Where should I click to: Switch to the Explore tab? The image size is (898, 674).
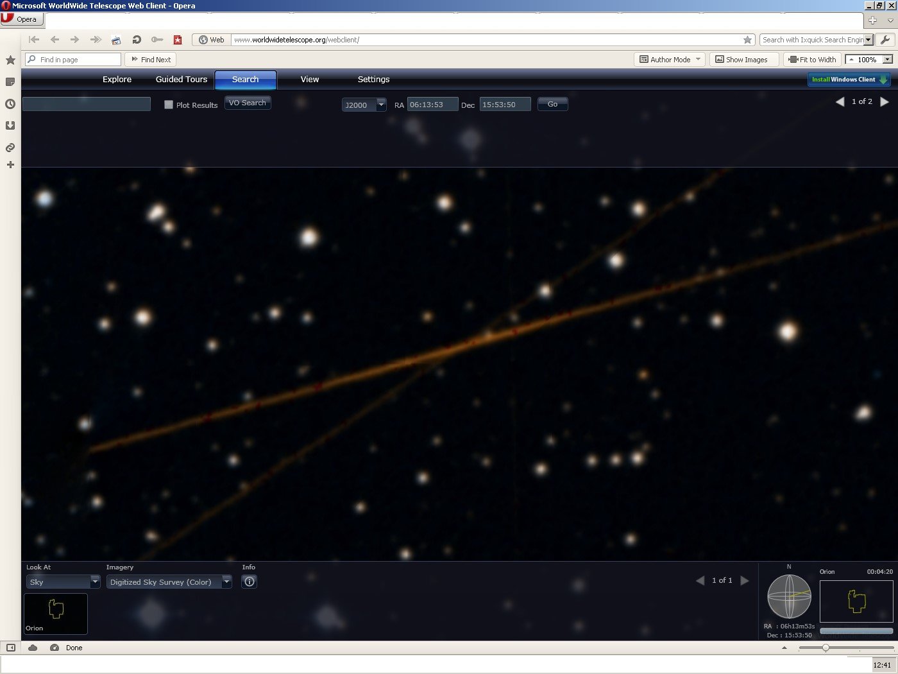[117, 80]
